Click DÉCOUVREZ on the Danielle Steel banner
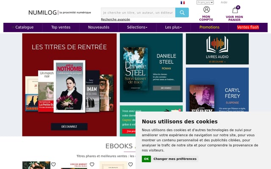 pos(166,88)
